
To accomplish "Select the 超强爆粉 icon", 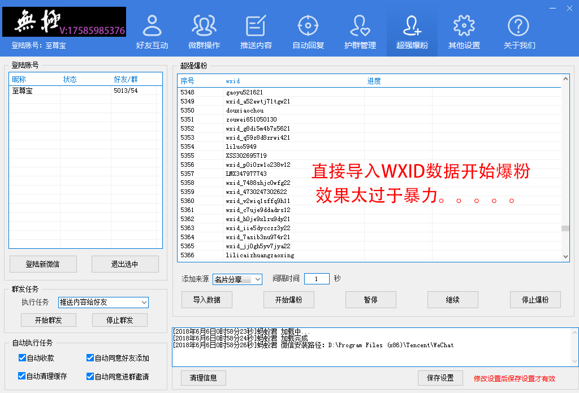I will (412, 31).
